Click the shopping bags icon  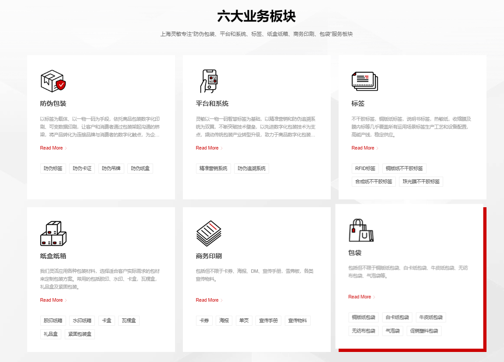[361, 230]
